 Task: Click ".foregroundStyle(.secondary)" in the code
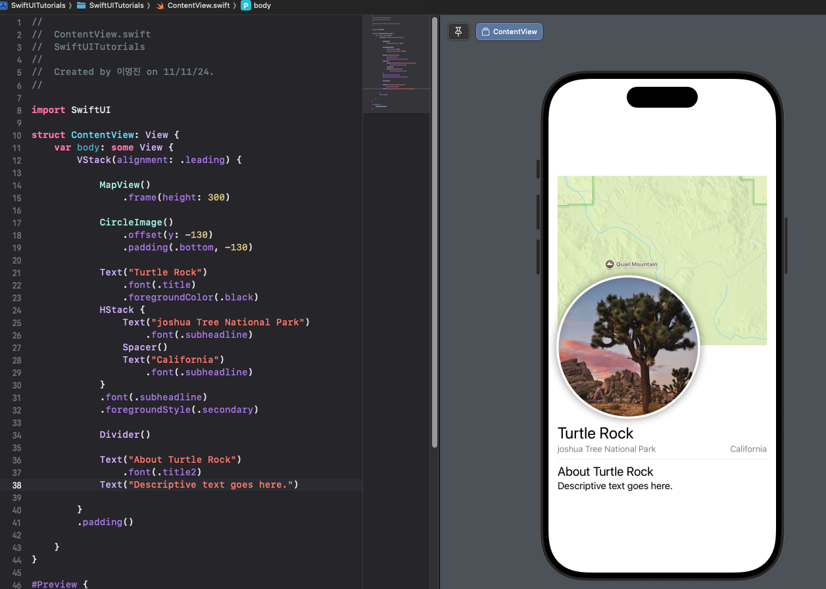point(179,410)
